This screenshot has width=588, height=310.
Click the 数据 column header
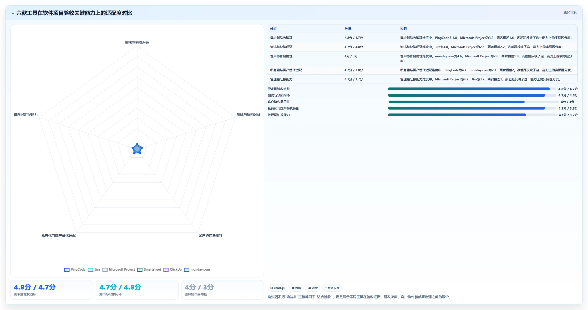click(x=348, y=29)
